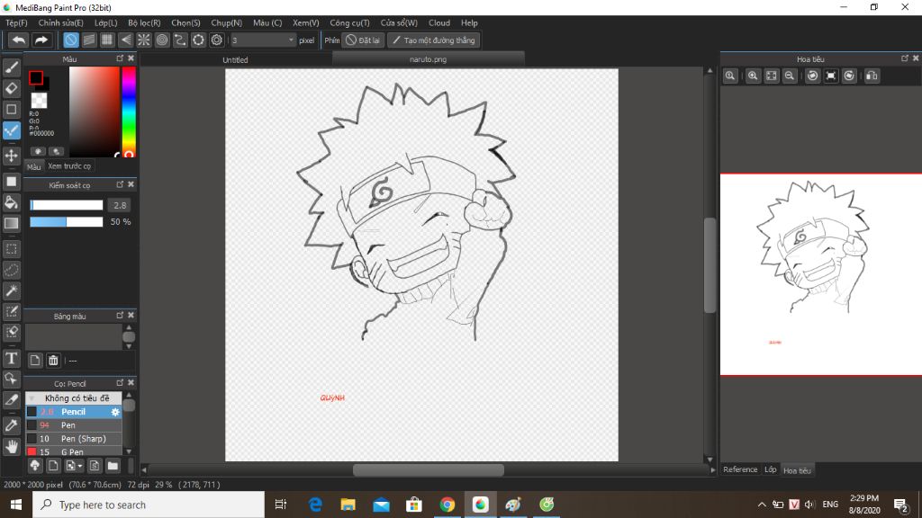Open brush folder icon

point(113,466)
